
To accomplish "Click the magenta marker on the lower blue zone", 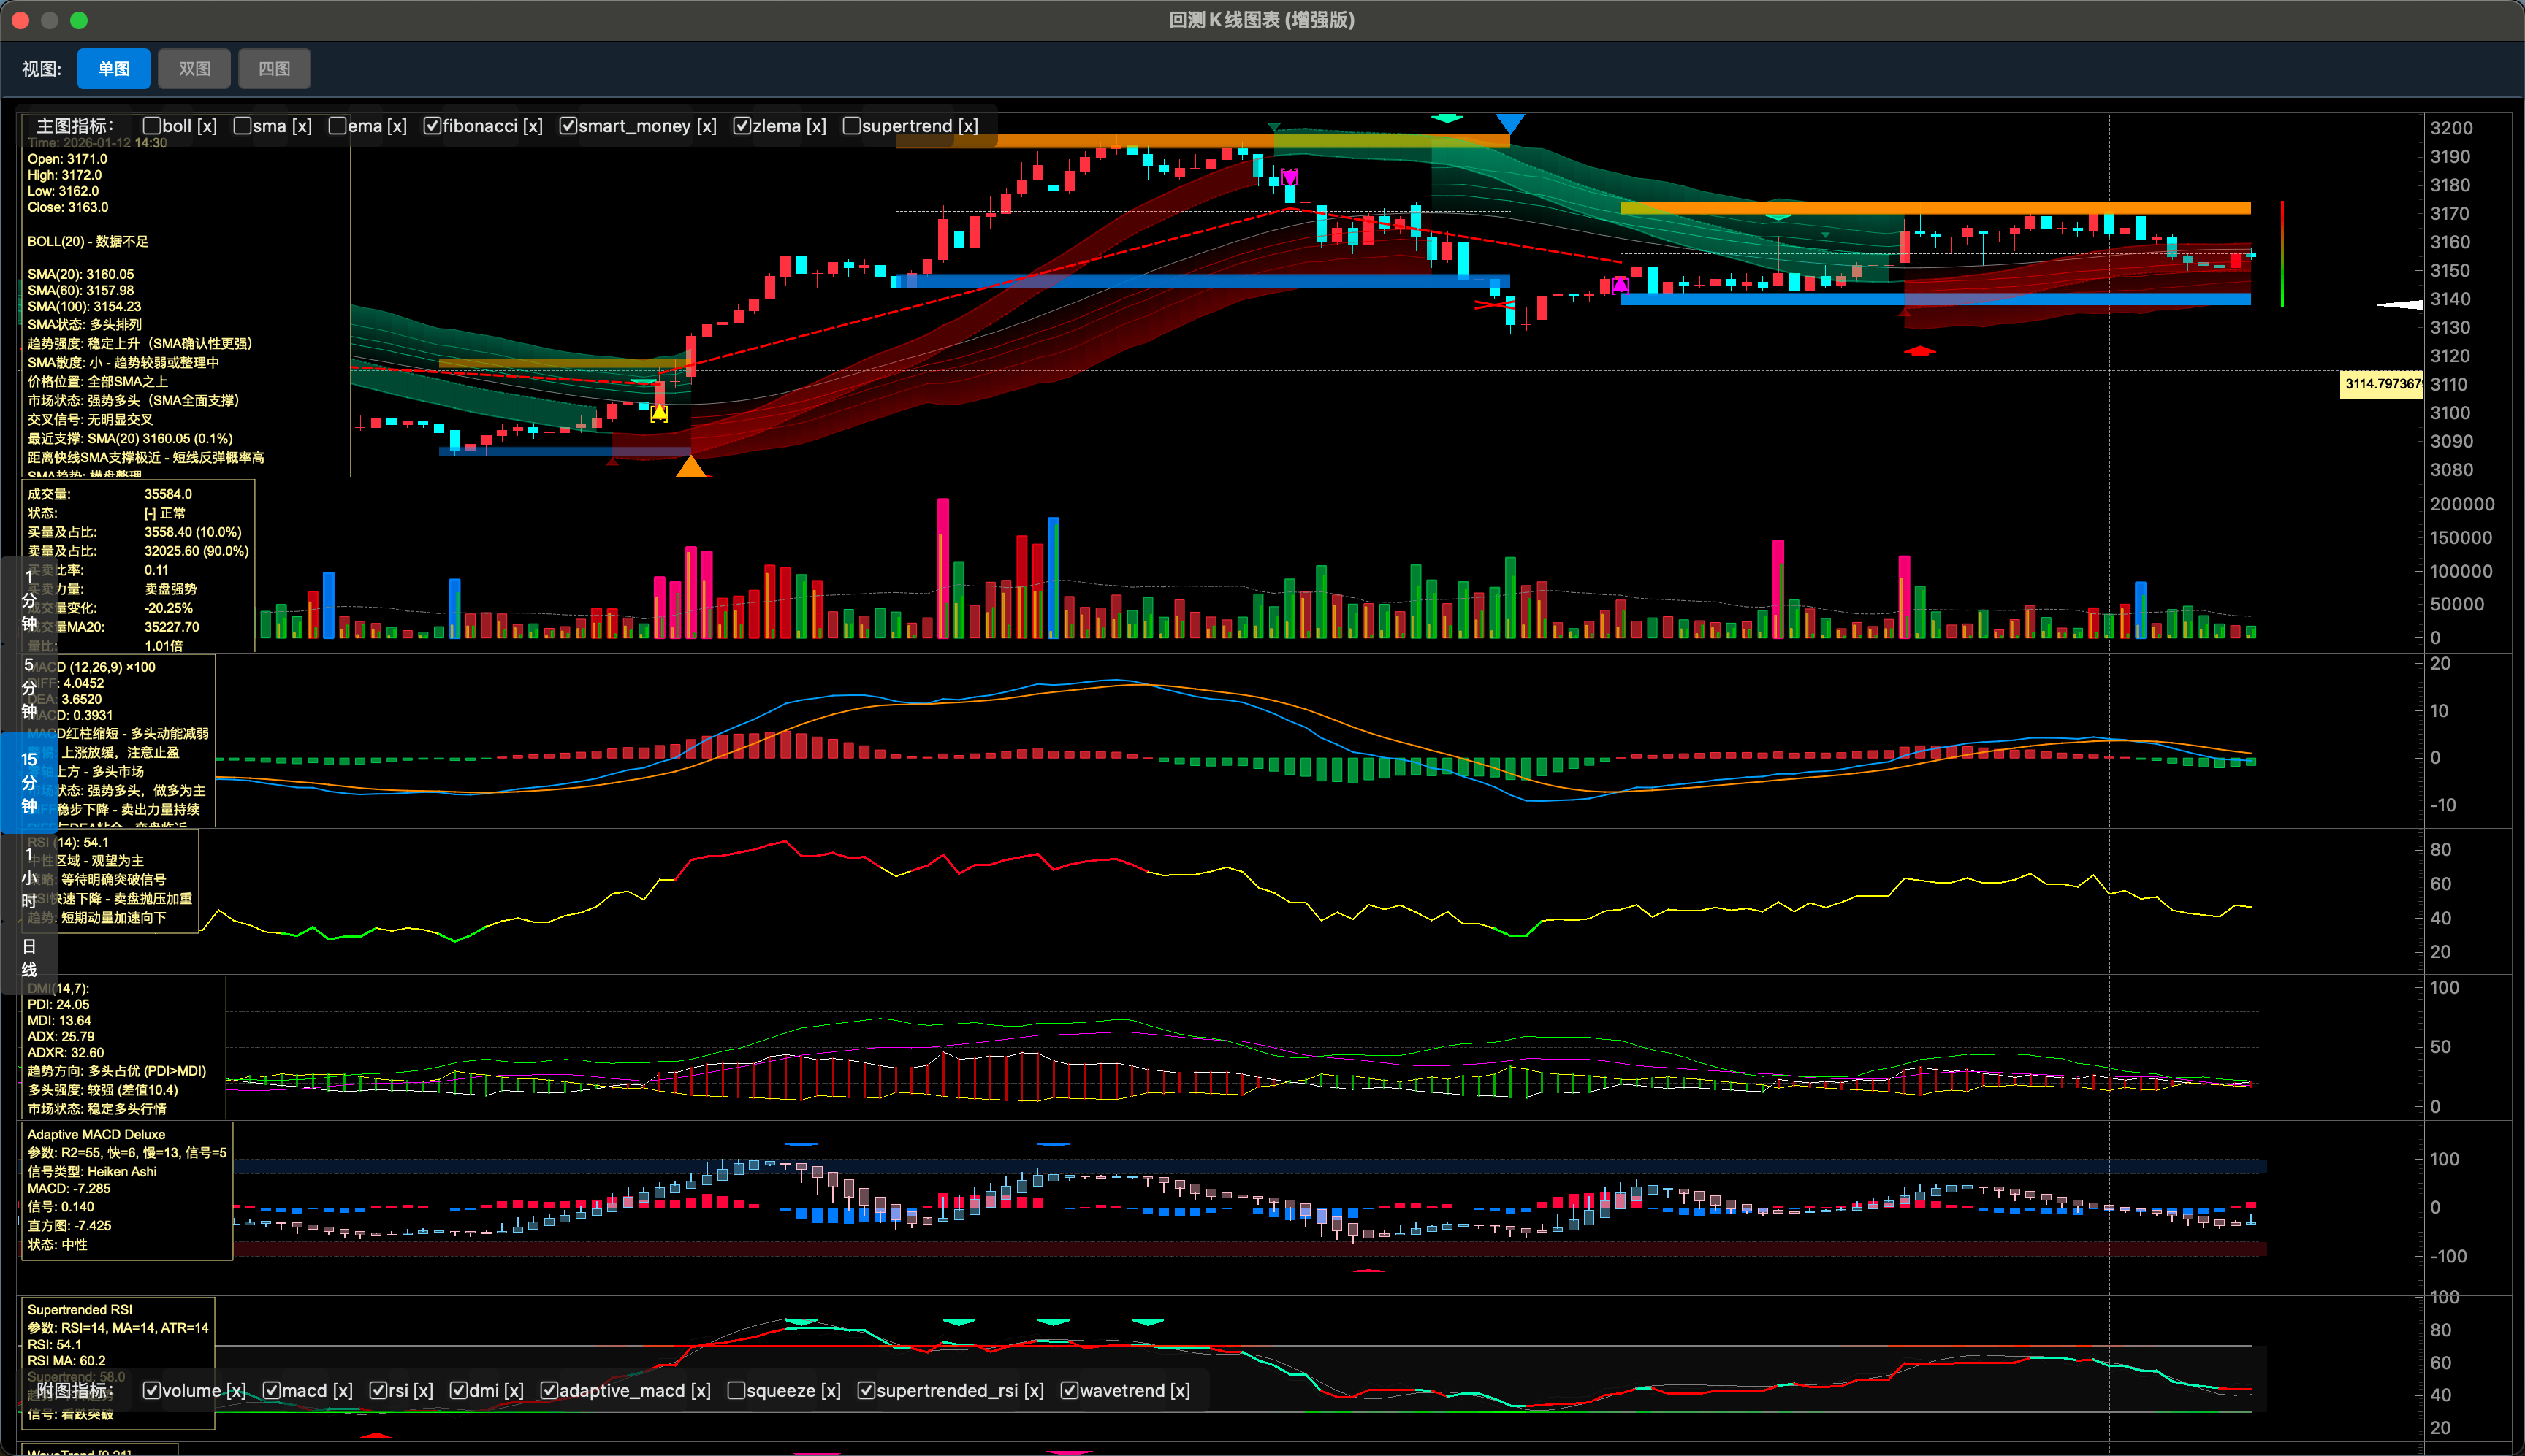I will [1621, 285].
